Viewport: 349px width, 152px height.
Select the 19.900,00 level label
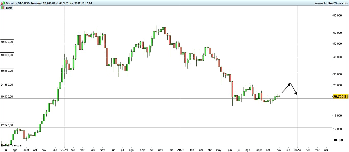tap(7, 97)
